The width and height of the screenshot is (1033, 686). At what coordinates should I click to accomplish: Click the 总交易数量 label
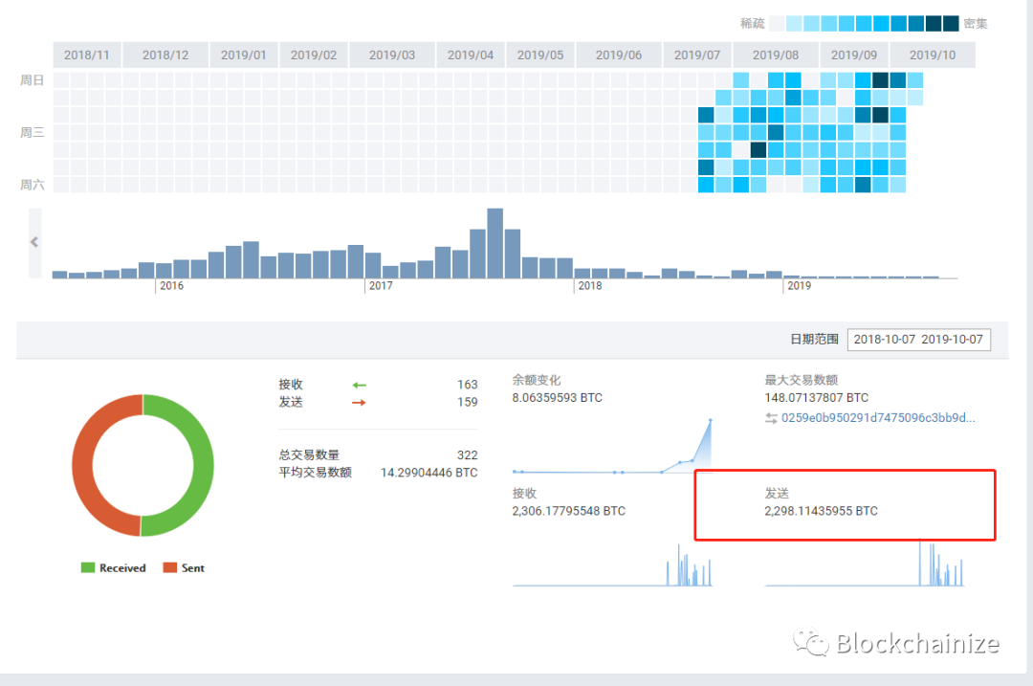pyautogui.click(x=309, y=455)
